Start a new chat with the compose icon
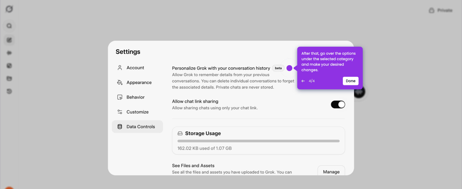 pyautogui.click(x=9, y=40)
